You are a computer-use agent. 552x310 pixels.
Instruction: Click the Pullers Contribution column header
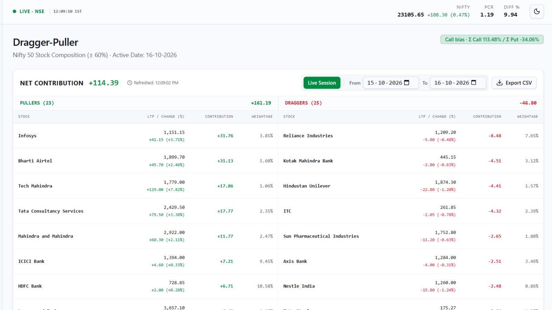click(x=219, y=117)
